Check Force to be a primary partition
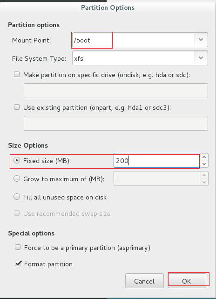The width and height of the screenshot is (216, 299). coord(18,247)
